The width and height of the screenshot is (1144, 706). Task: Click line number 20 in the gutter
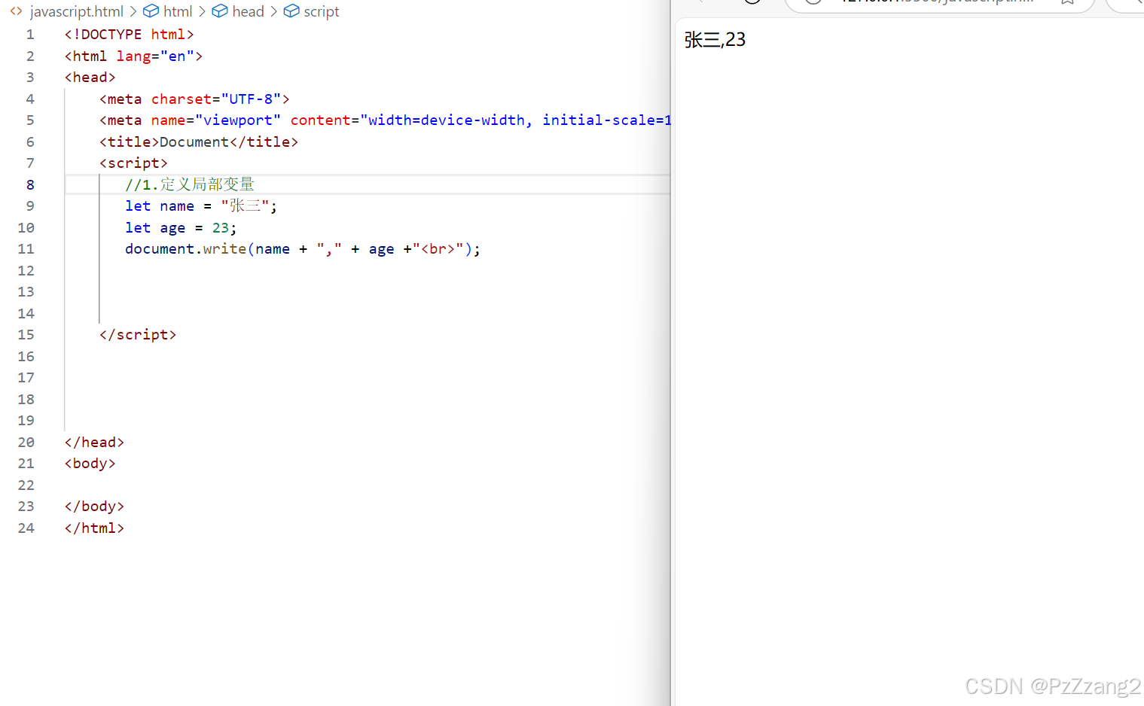click(x=26, y=443)
